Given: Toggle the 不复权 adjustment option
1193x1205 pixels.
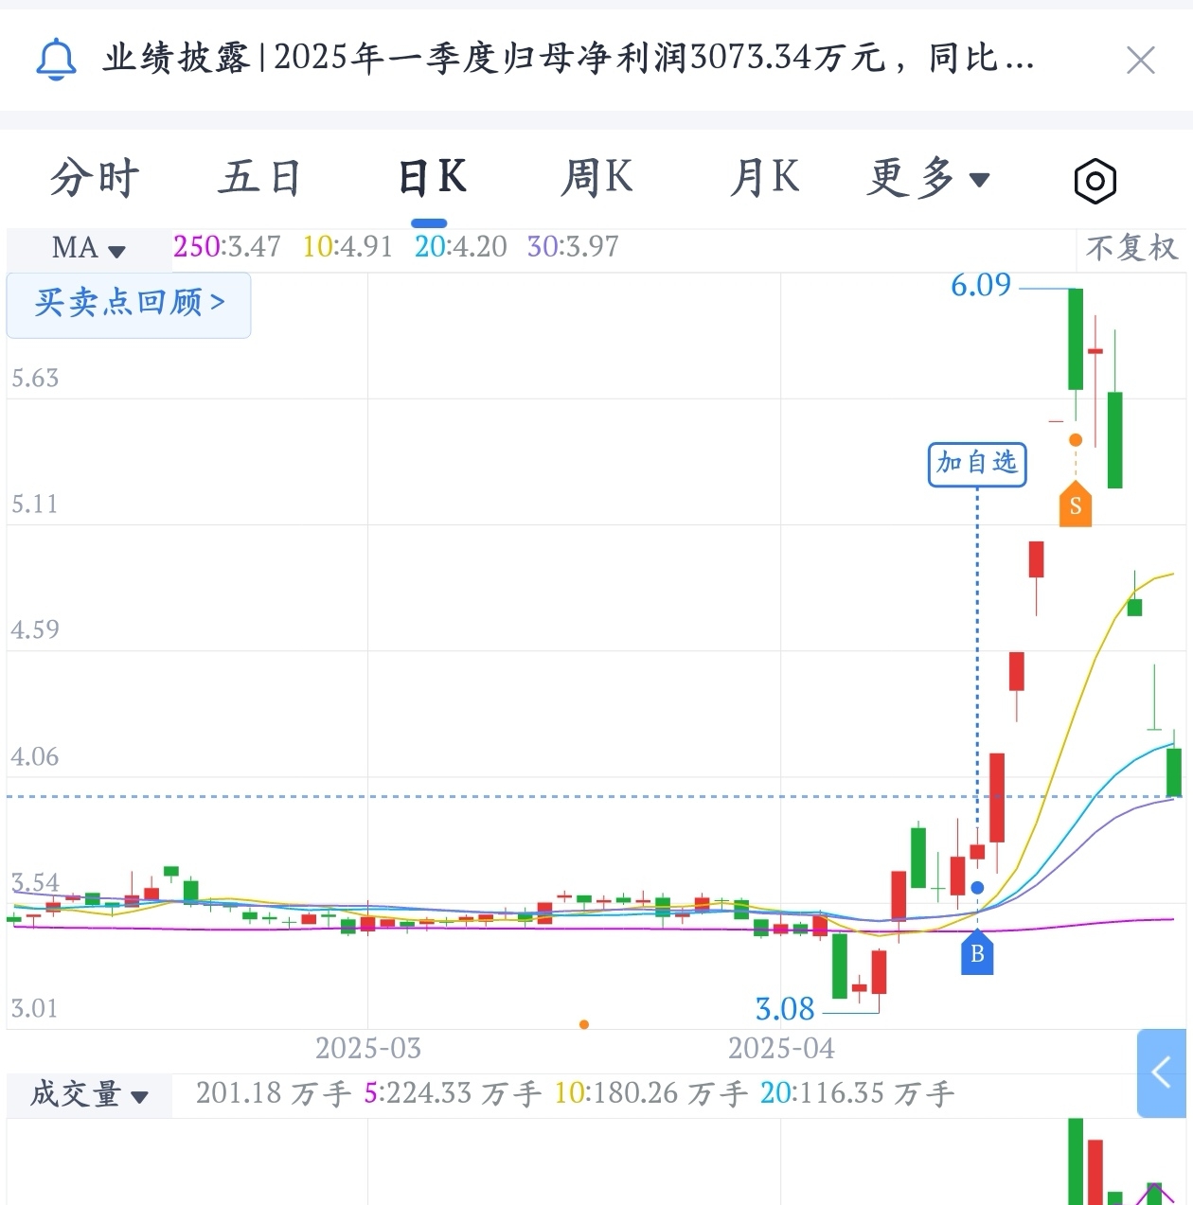Looking at the screenshot, I should pos(1131,248).
